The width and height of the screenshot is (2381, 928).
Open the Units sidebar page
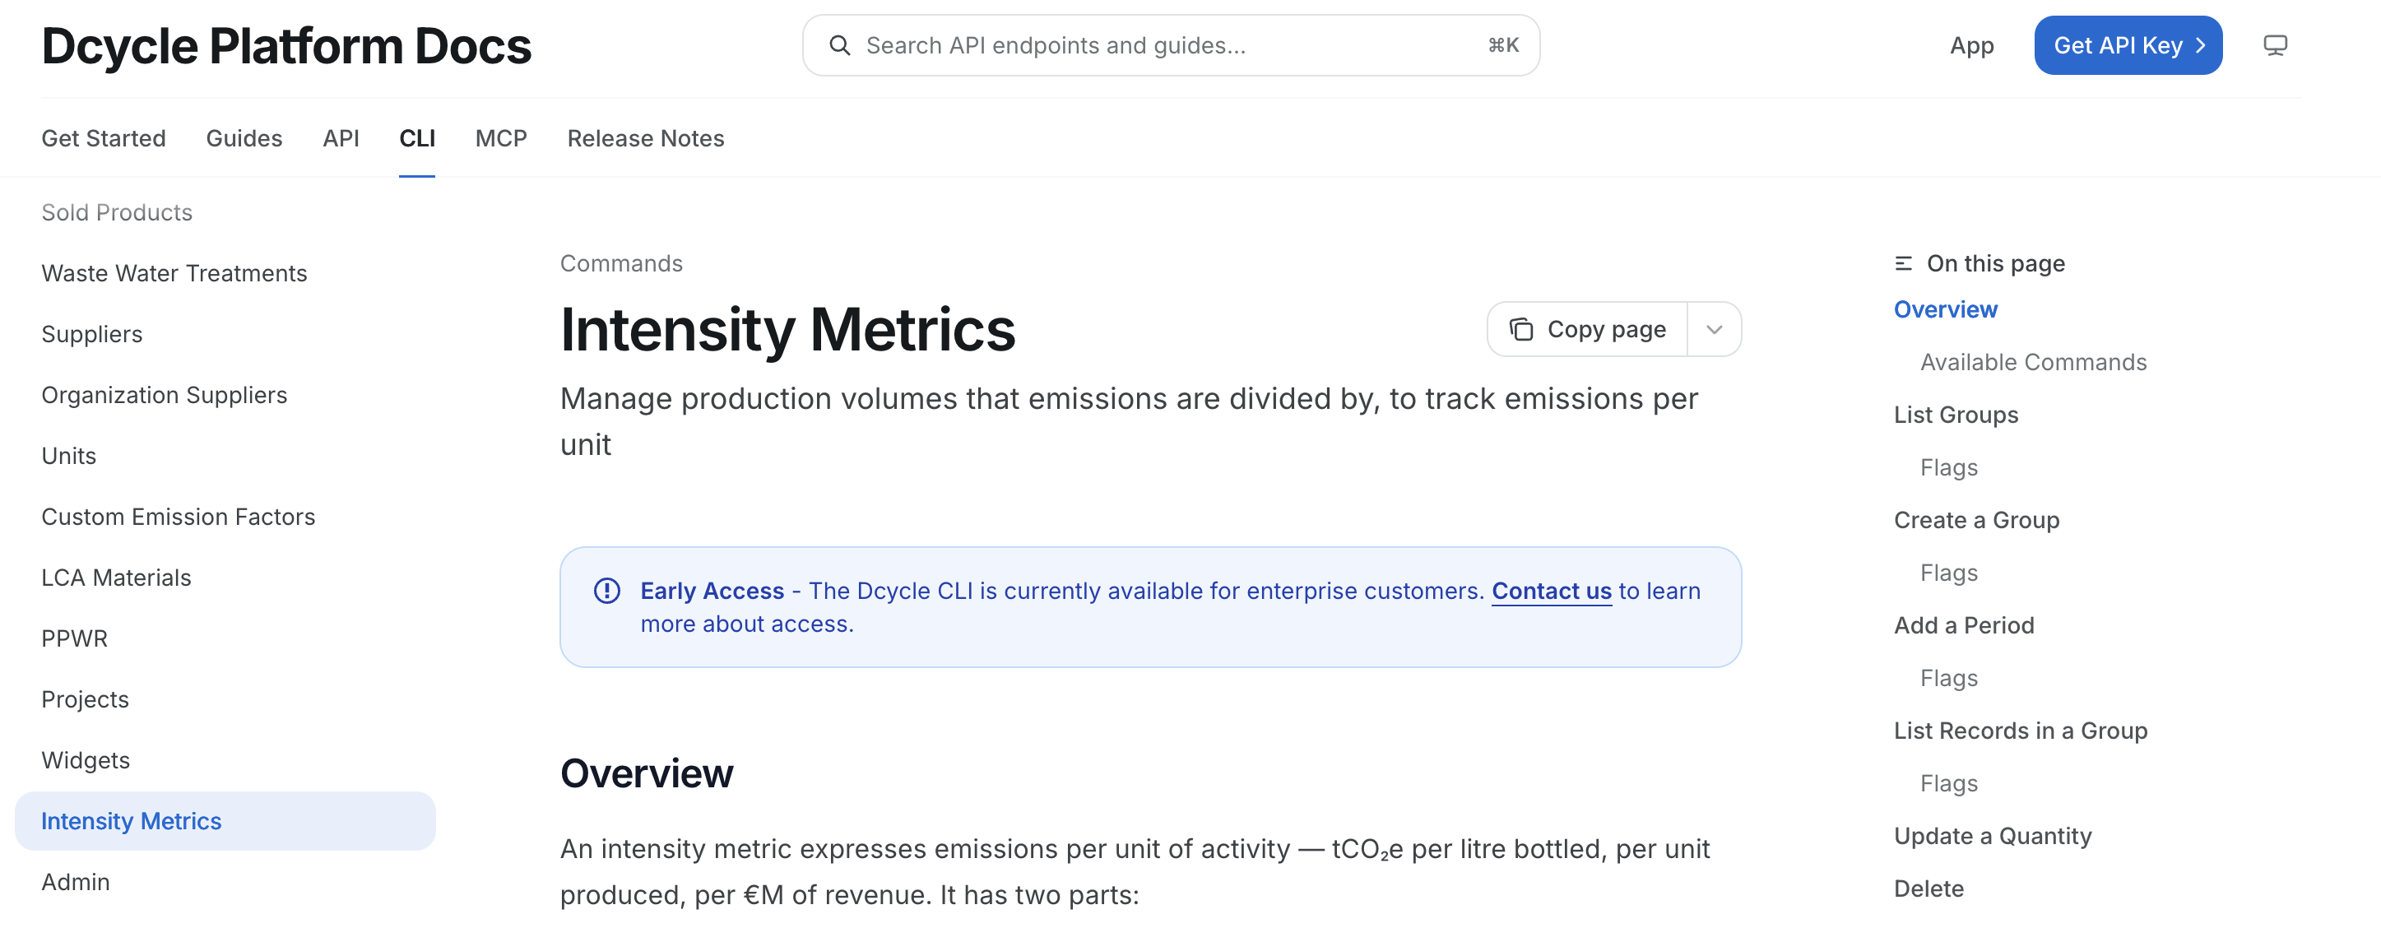pyautogui.click(x=68, y=456)
